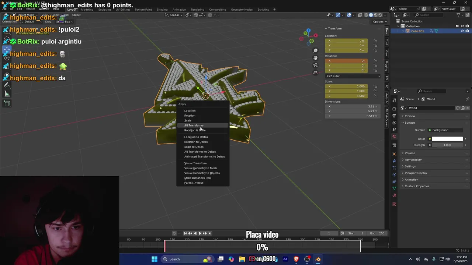Open the Object Constraints properties tab

pos(394,181)
